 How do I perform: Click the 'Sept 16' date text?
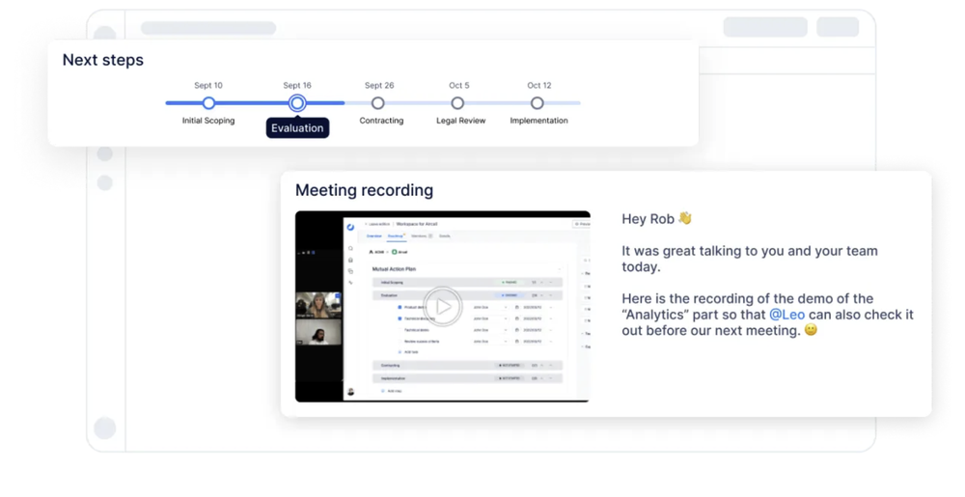tap(297, 86)
